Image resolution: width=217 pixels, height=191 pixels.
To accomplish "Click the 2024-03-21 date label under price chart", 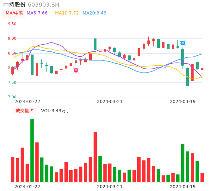I will coord(110,101).
